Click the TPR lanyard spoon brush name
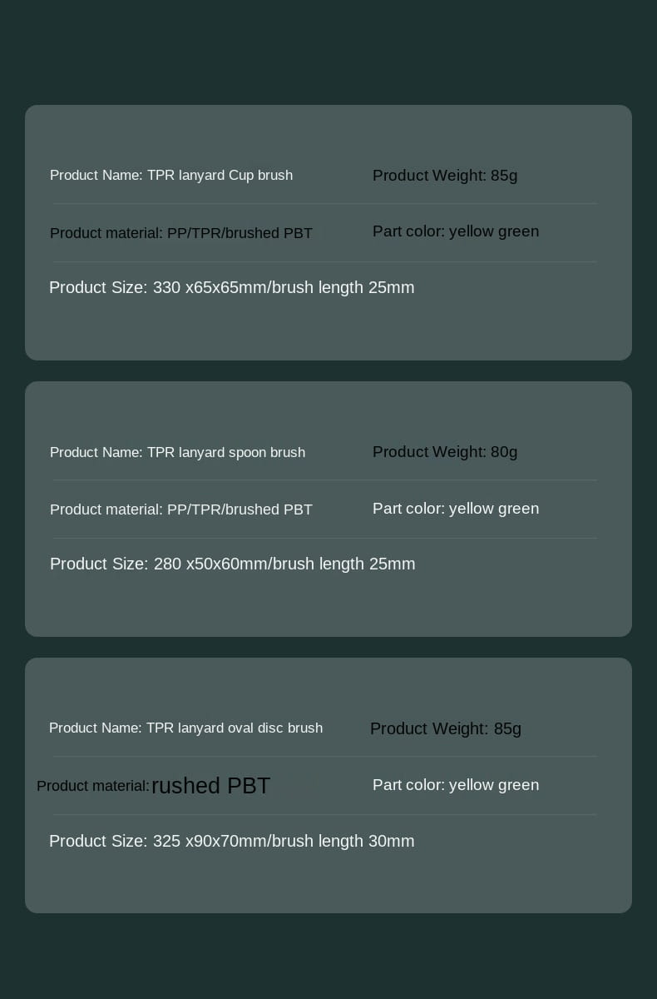The width and height of the screenshot is (657, 999). click(177, 453)
